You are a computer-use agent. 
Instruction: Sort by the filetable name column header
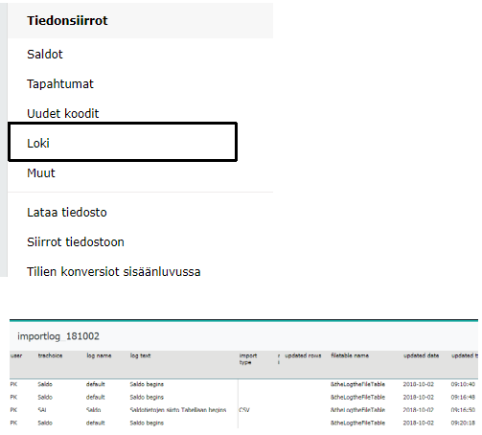tap(350, 355)
